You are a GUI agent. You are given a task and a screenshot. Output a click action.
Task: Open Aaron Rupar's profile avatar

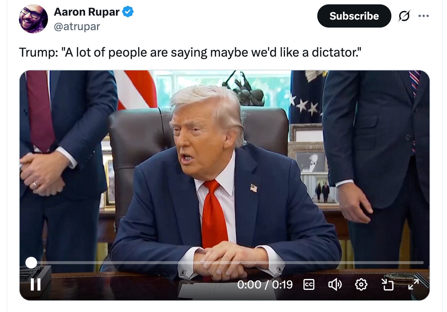[33, 19]
